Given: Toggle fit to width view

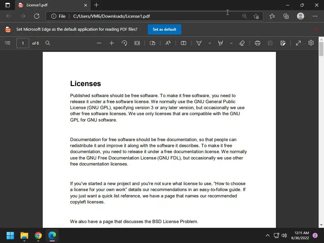Looking at the screenshot, I should (x=137, y=43).
